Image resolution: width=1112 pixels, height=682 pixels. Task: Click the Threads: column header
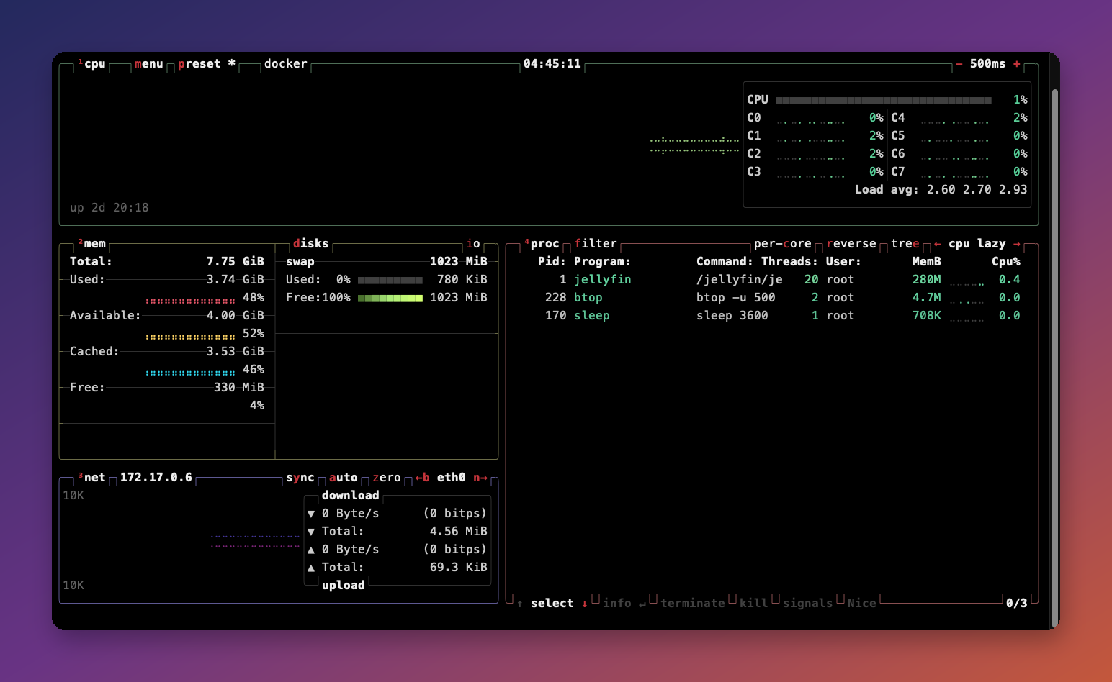point(790,262)
